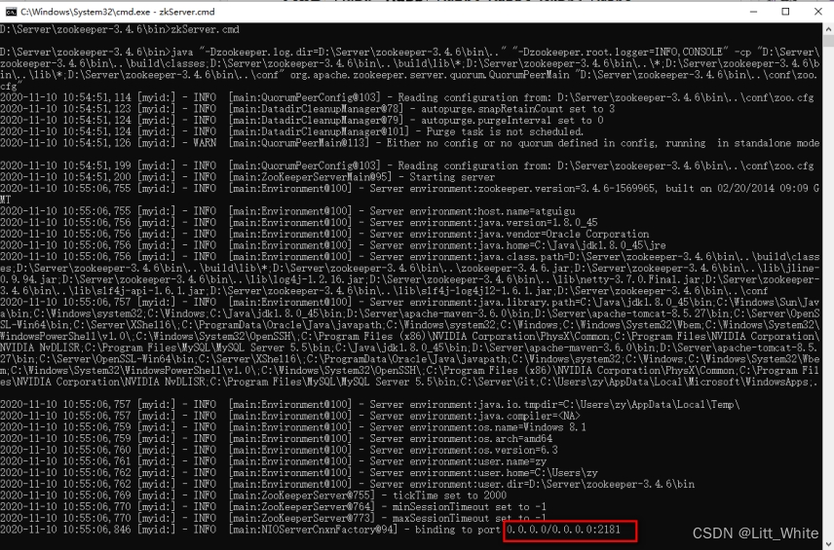Screen dimensions: 834x550
Task: Click 'Purge task is not scheduled.' line
Action: tap(292, 131)
